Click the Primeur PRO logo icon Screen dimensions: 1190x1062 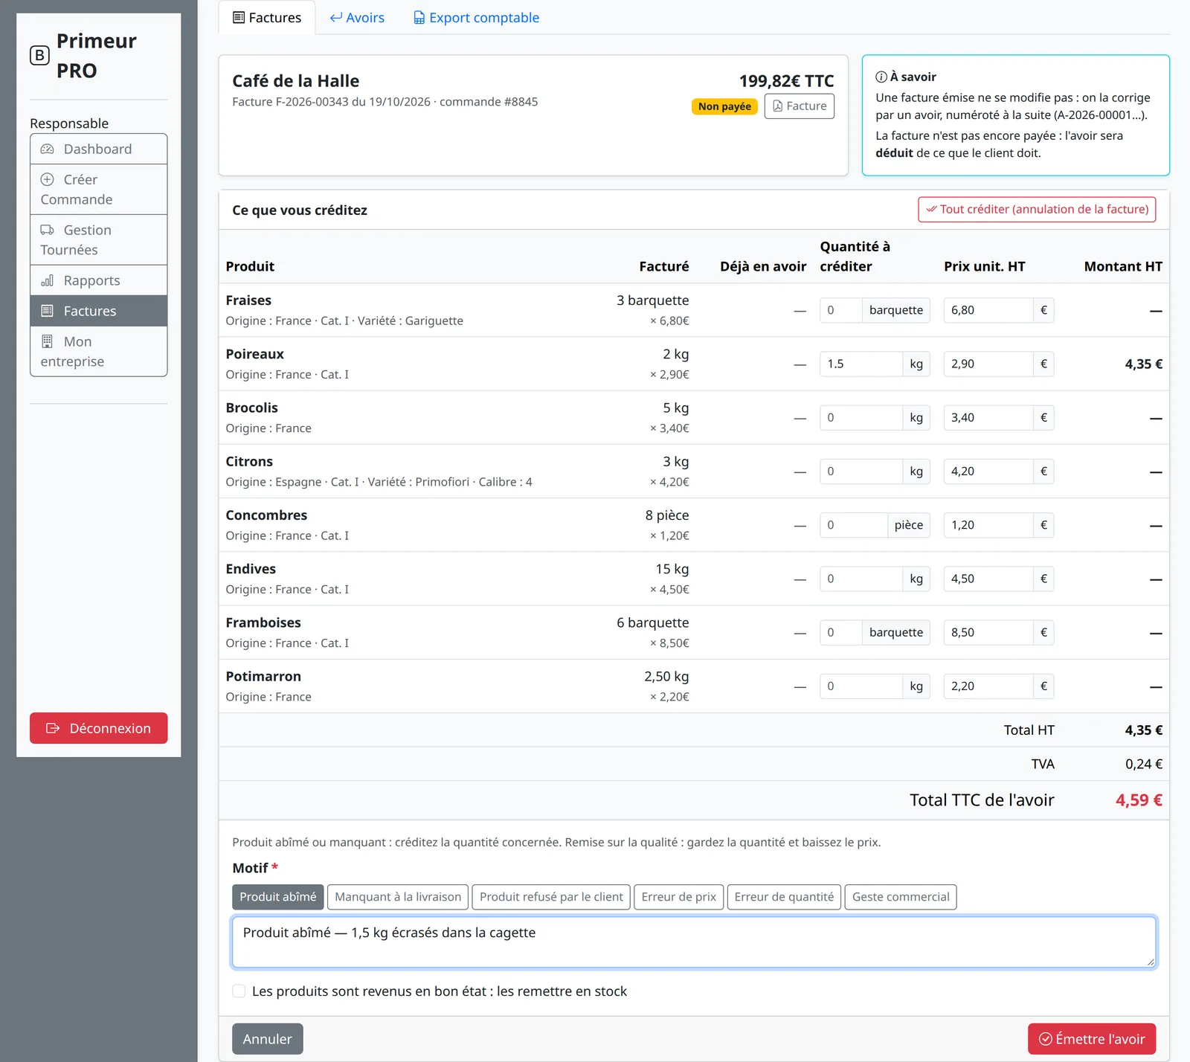(39, 56)
